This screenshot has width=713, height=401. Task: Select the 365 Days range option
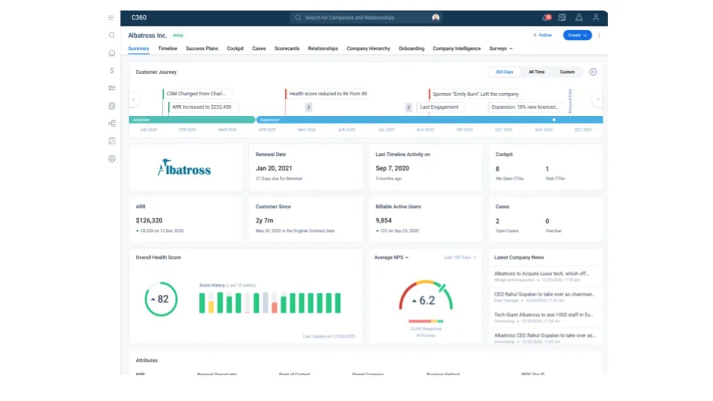pyautogui.click(x=504, y=72)
